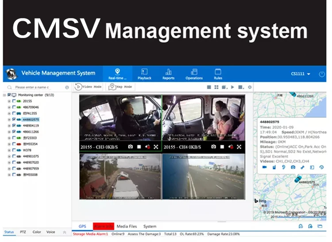The width and height of the screenshot is (332, 242).
Task: Take a snapshot of the CH3 video
Action: tap(131, 147)
